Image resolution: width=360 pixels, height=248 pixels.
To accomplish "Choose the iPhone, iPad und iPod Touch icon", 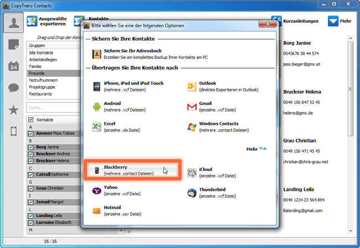I will click(97, 87).
